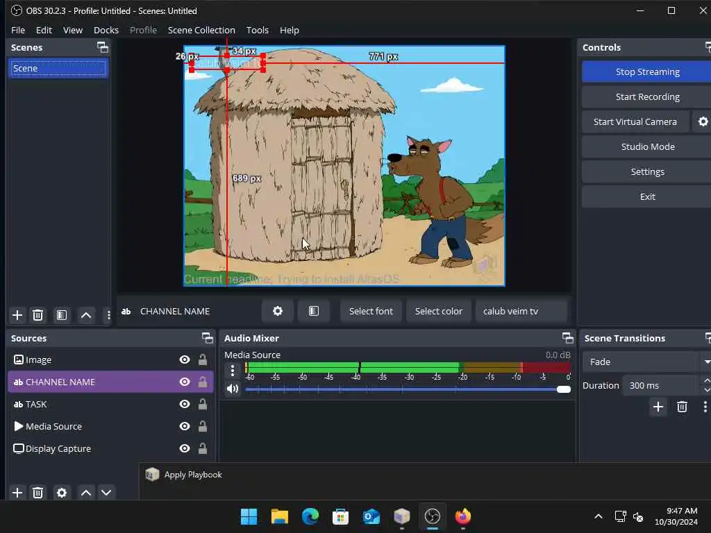Open CHANNEL NAME source properties gear
711x533 pixels.
coord(278,311)
